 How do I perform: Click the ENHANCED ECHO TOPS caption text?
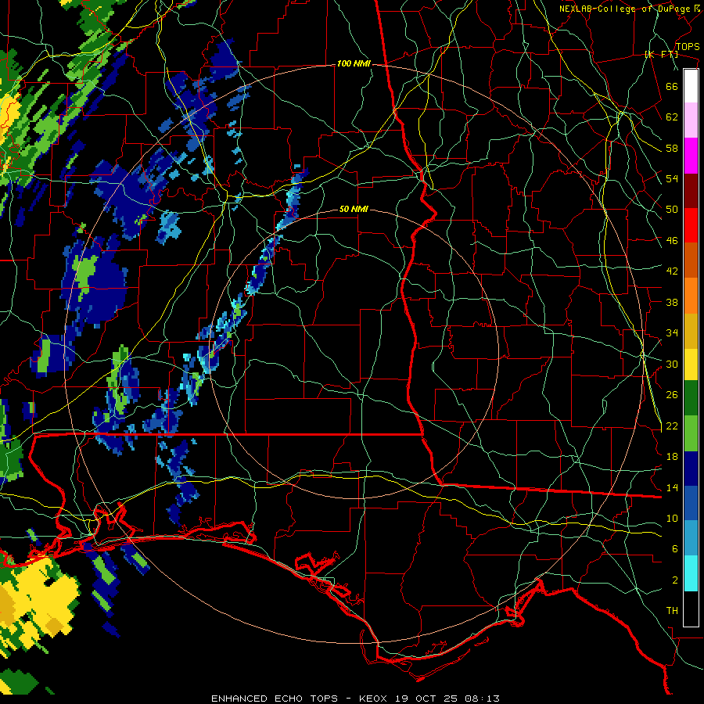pyautogui.click(x=275, y=699)
